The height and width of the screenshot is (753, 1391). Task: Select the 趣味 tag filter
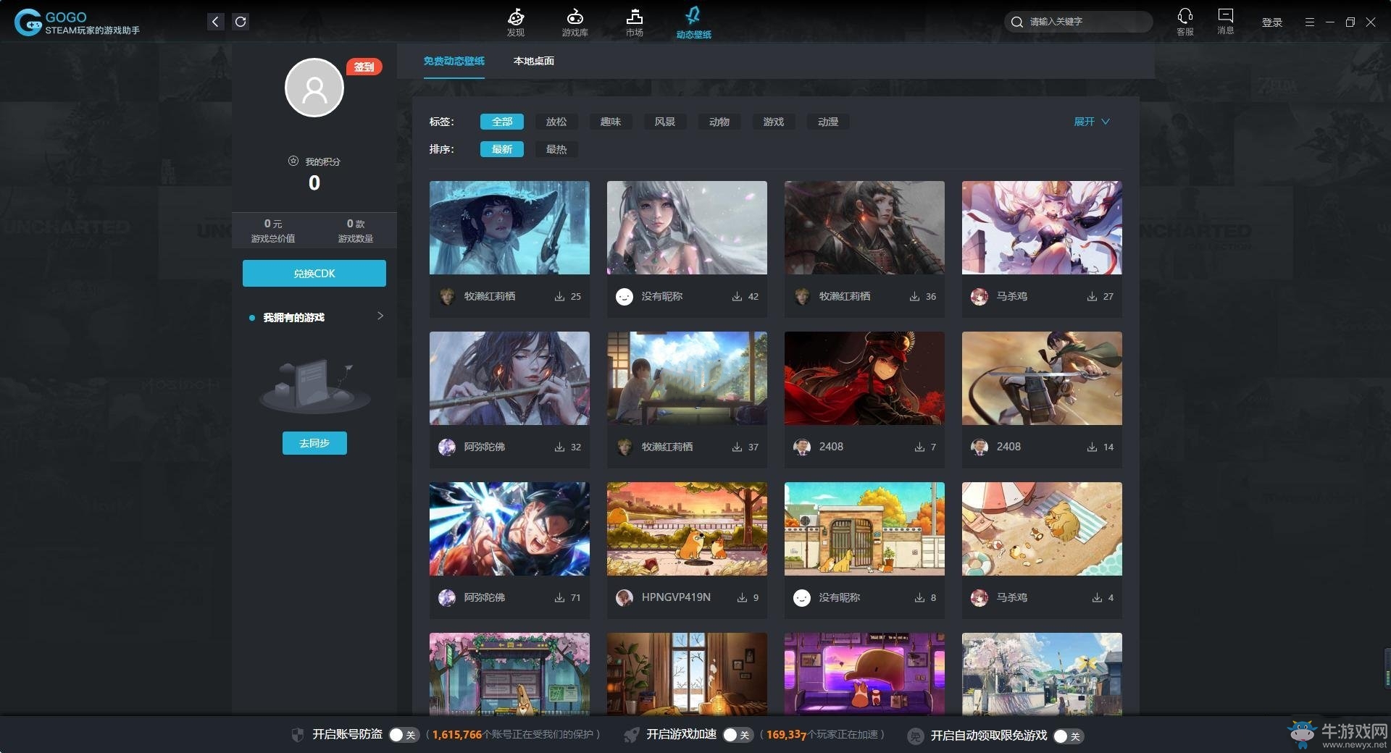click(x=611, y=122)
